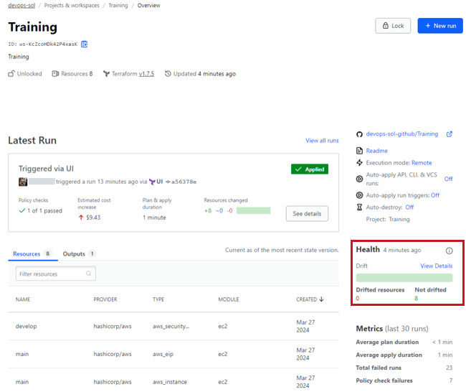This screenshot has height=392, width=466.
Task: Toggle Auto-destroy Off link
Action: click(x=409, y=207)
